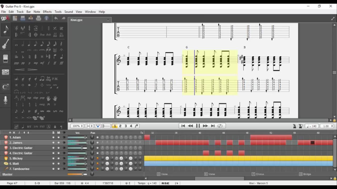Open the Track menu
337x189 pixels.
tap(20, 12)
